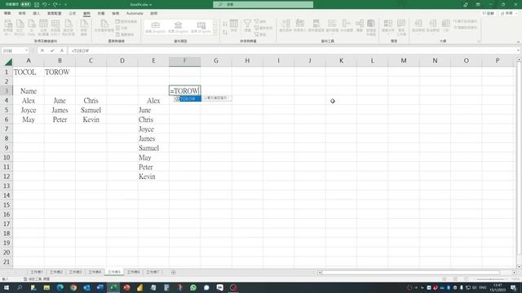The height and width of the screenshot is (293, 522).
Task: Sort ascending A to Z
Action: click(x=225, y=24)
